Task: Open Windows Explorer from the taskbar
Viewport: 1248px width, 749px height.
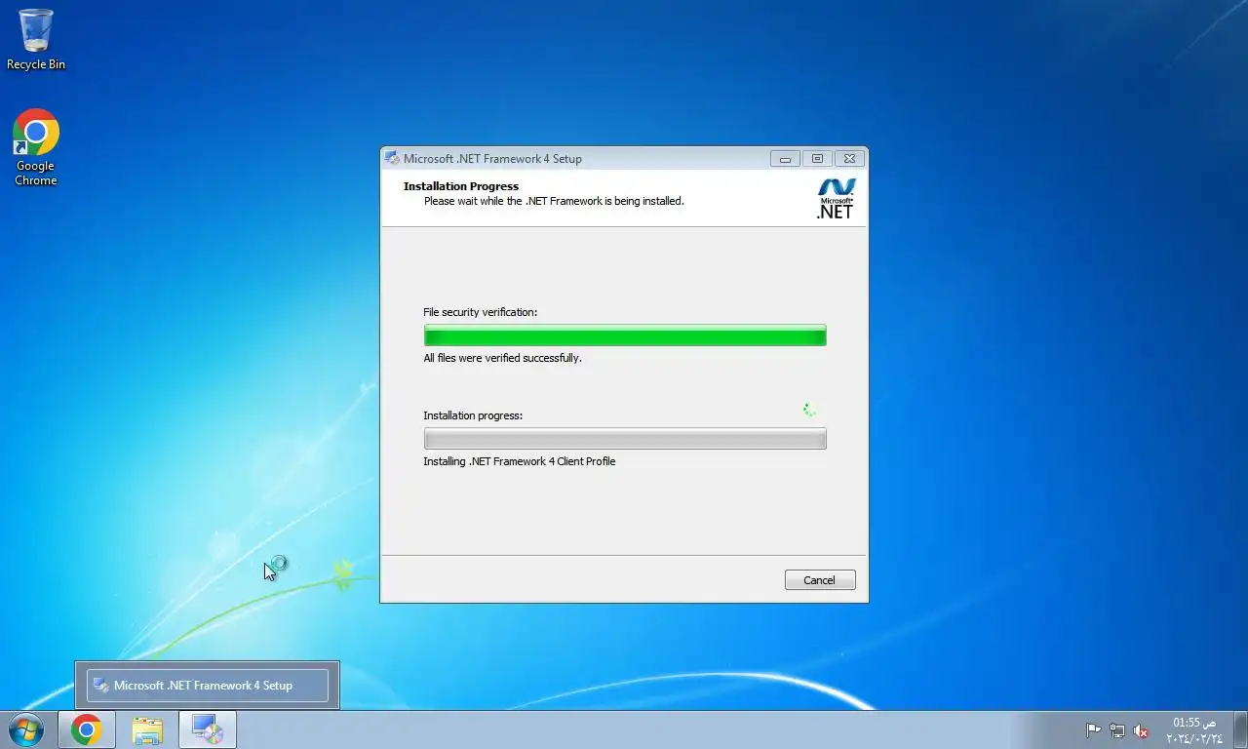Action: click(147, 729)
